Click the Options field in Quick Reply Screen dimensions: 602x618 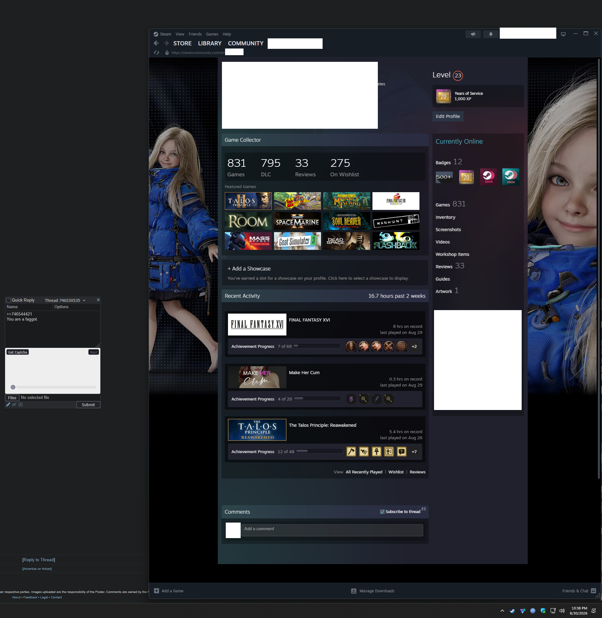click(77, 307)
